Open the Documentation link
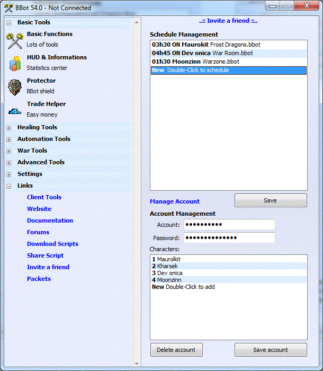The width and height of the screenshot is (323, 371). point(50,220)
